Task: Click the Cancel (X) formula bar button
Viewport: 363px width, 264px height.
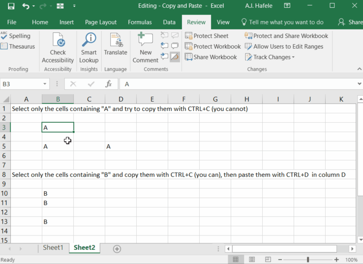Action: [x=73, y=84]
